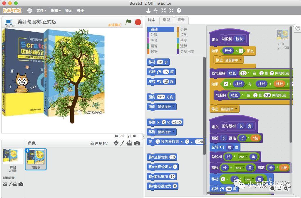This screenshot has height=198, width=301.
Task: Reset scripts area zoom icon
Action: (279, 189)
